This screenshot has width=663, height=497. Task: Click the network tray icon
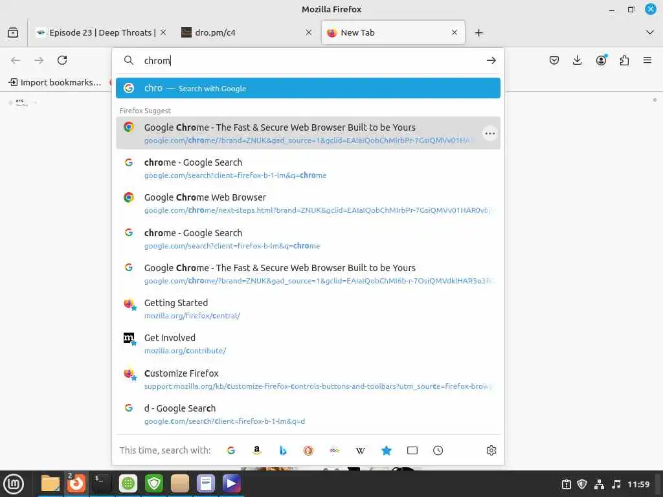tap(599, 484)
